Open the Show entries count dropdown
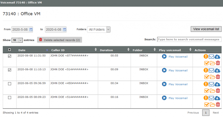Viewport: 223px width, 117px height. 17,40
